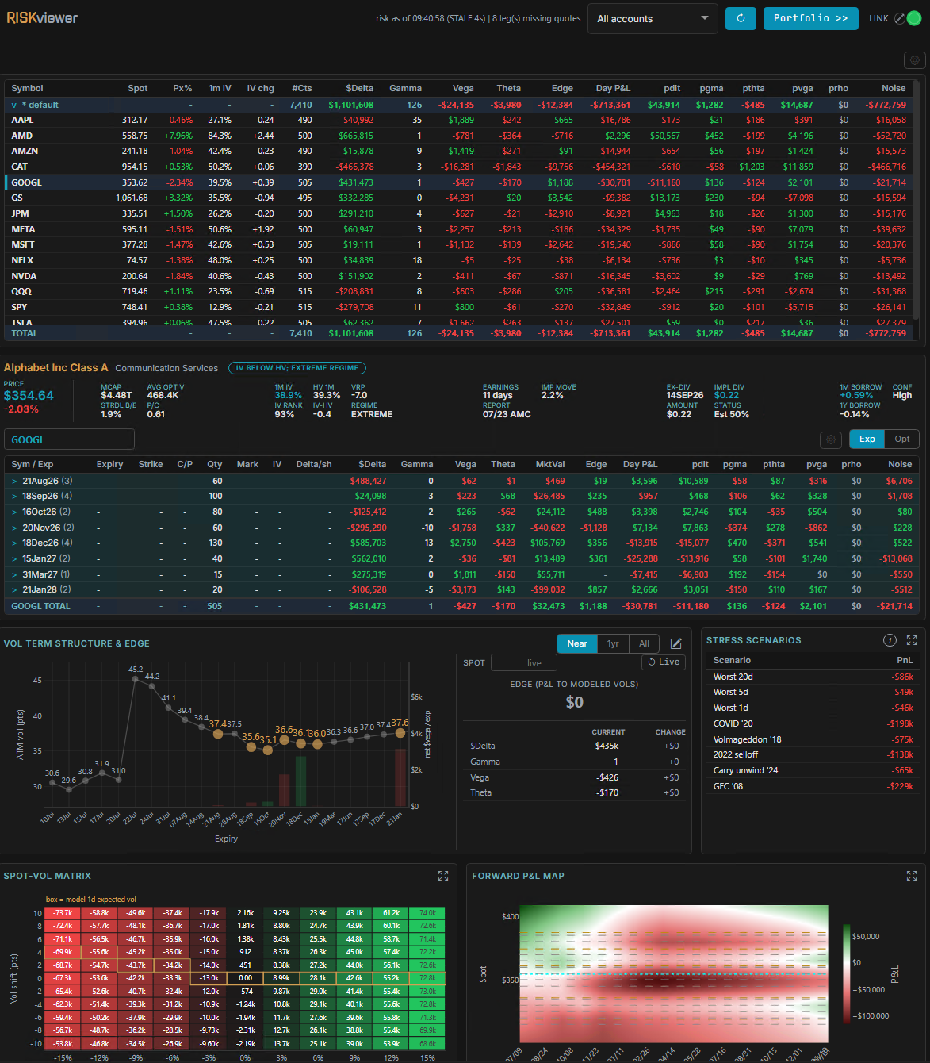930x1063 pixels.
Task: Click the Live spot reset button
Action: (664, 662)
